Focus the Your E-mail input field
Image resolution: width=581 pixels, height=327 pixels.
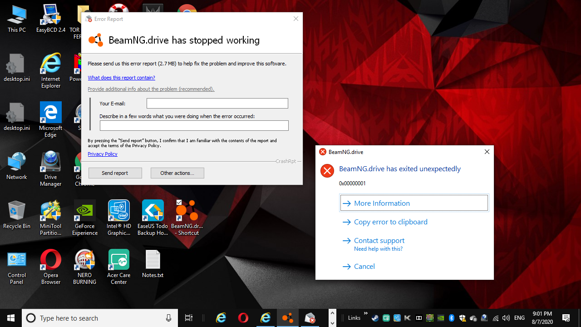click(217, 104)
